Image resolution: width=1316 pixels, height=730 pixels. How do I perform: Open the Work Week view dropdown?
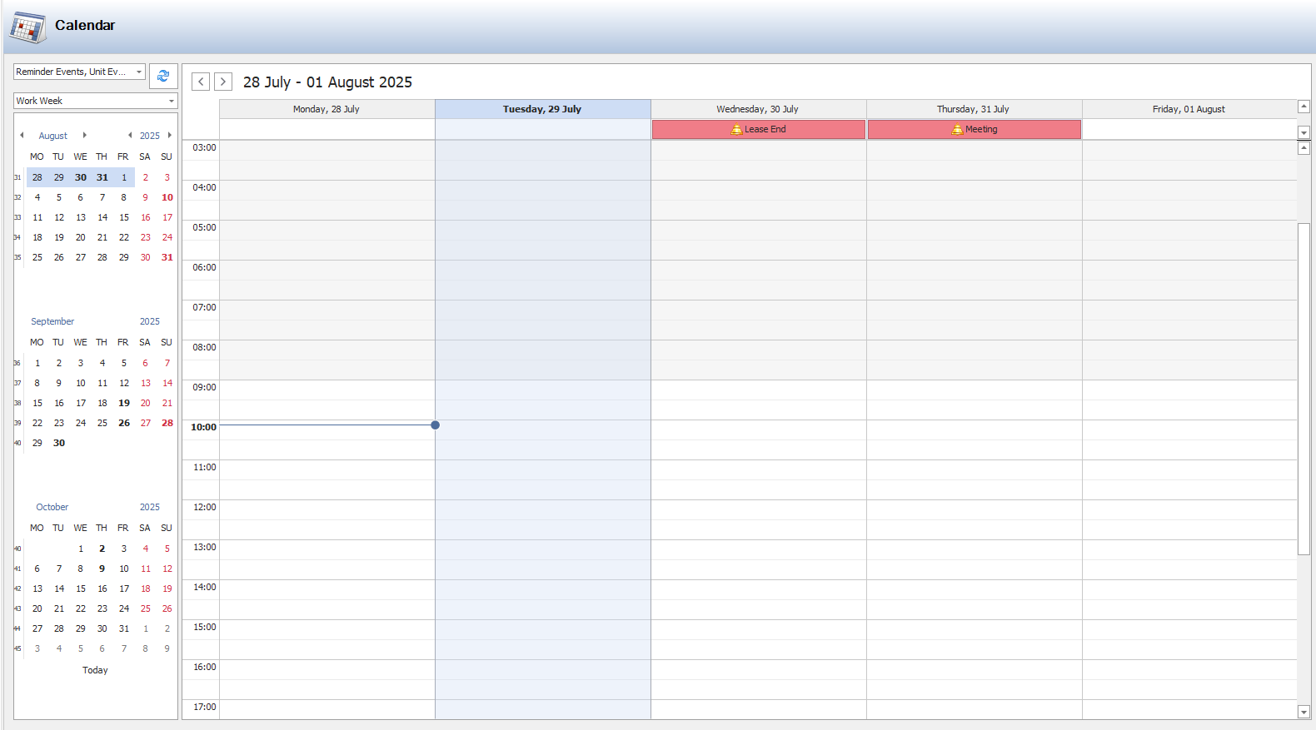[171, 101]
